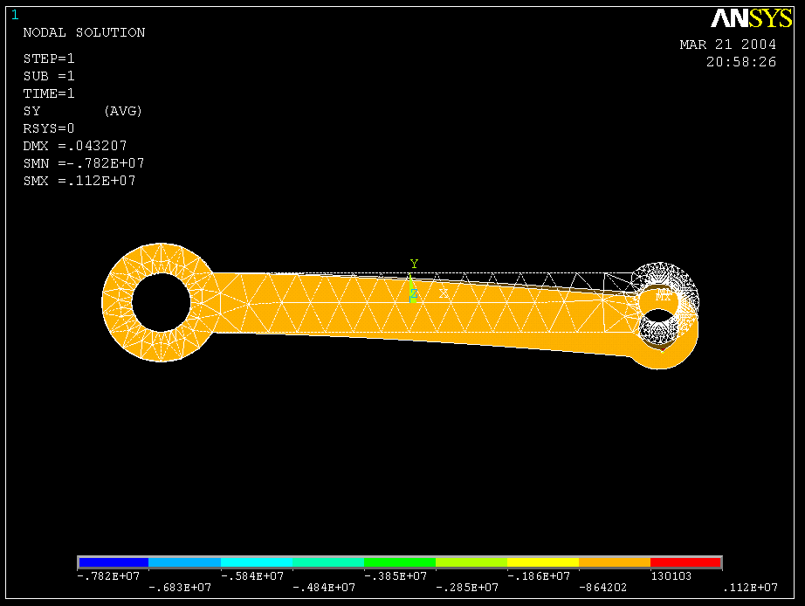Click the Y axis label of triad

tap(414, 264)
